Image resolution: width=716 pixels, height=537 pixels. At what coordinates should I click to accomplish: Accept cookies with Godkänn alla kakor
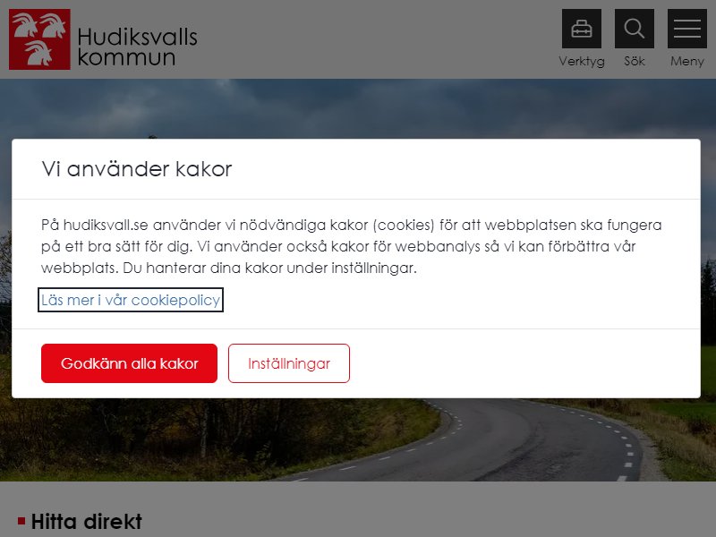coord(129,363)
